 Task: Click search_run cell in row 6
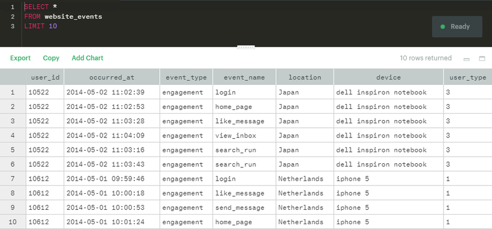click(x=244, y=164)
